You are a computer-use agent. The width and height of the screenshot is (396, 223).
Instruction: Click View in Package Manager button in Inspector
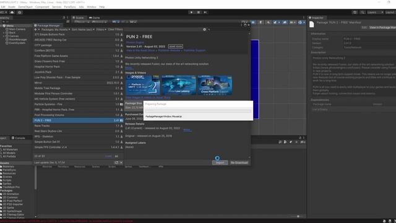pos(382,27)
